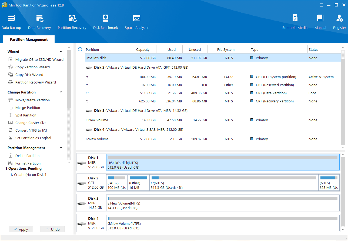Undo the last operation
The height and width of the screenshot is (241, 348).
point(53,229)
